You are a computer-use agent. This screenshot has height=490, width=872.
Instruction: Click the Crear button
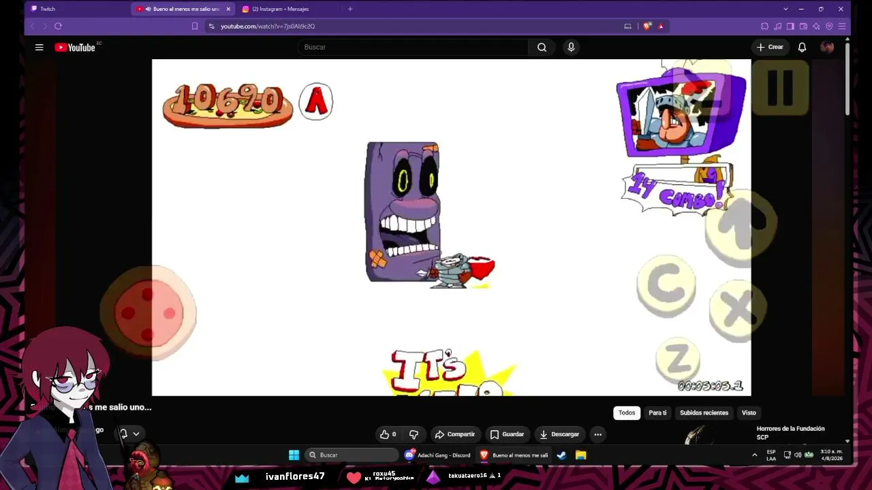(x=770, y=47)
